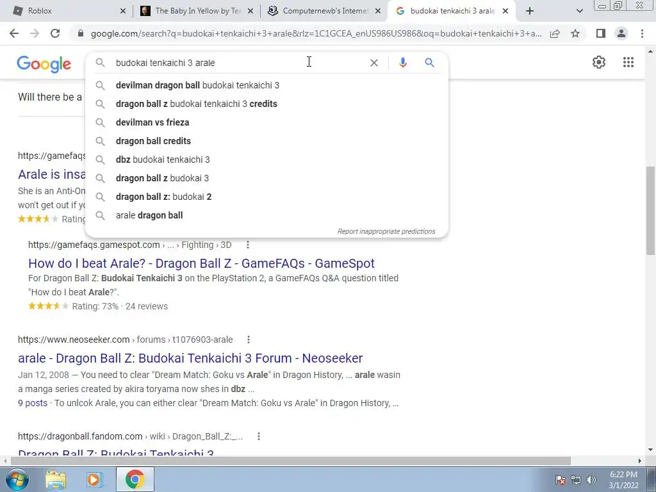Go to the Google logo homepage
The height and width of the screenshot is (492, 656).
point(44,64)
